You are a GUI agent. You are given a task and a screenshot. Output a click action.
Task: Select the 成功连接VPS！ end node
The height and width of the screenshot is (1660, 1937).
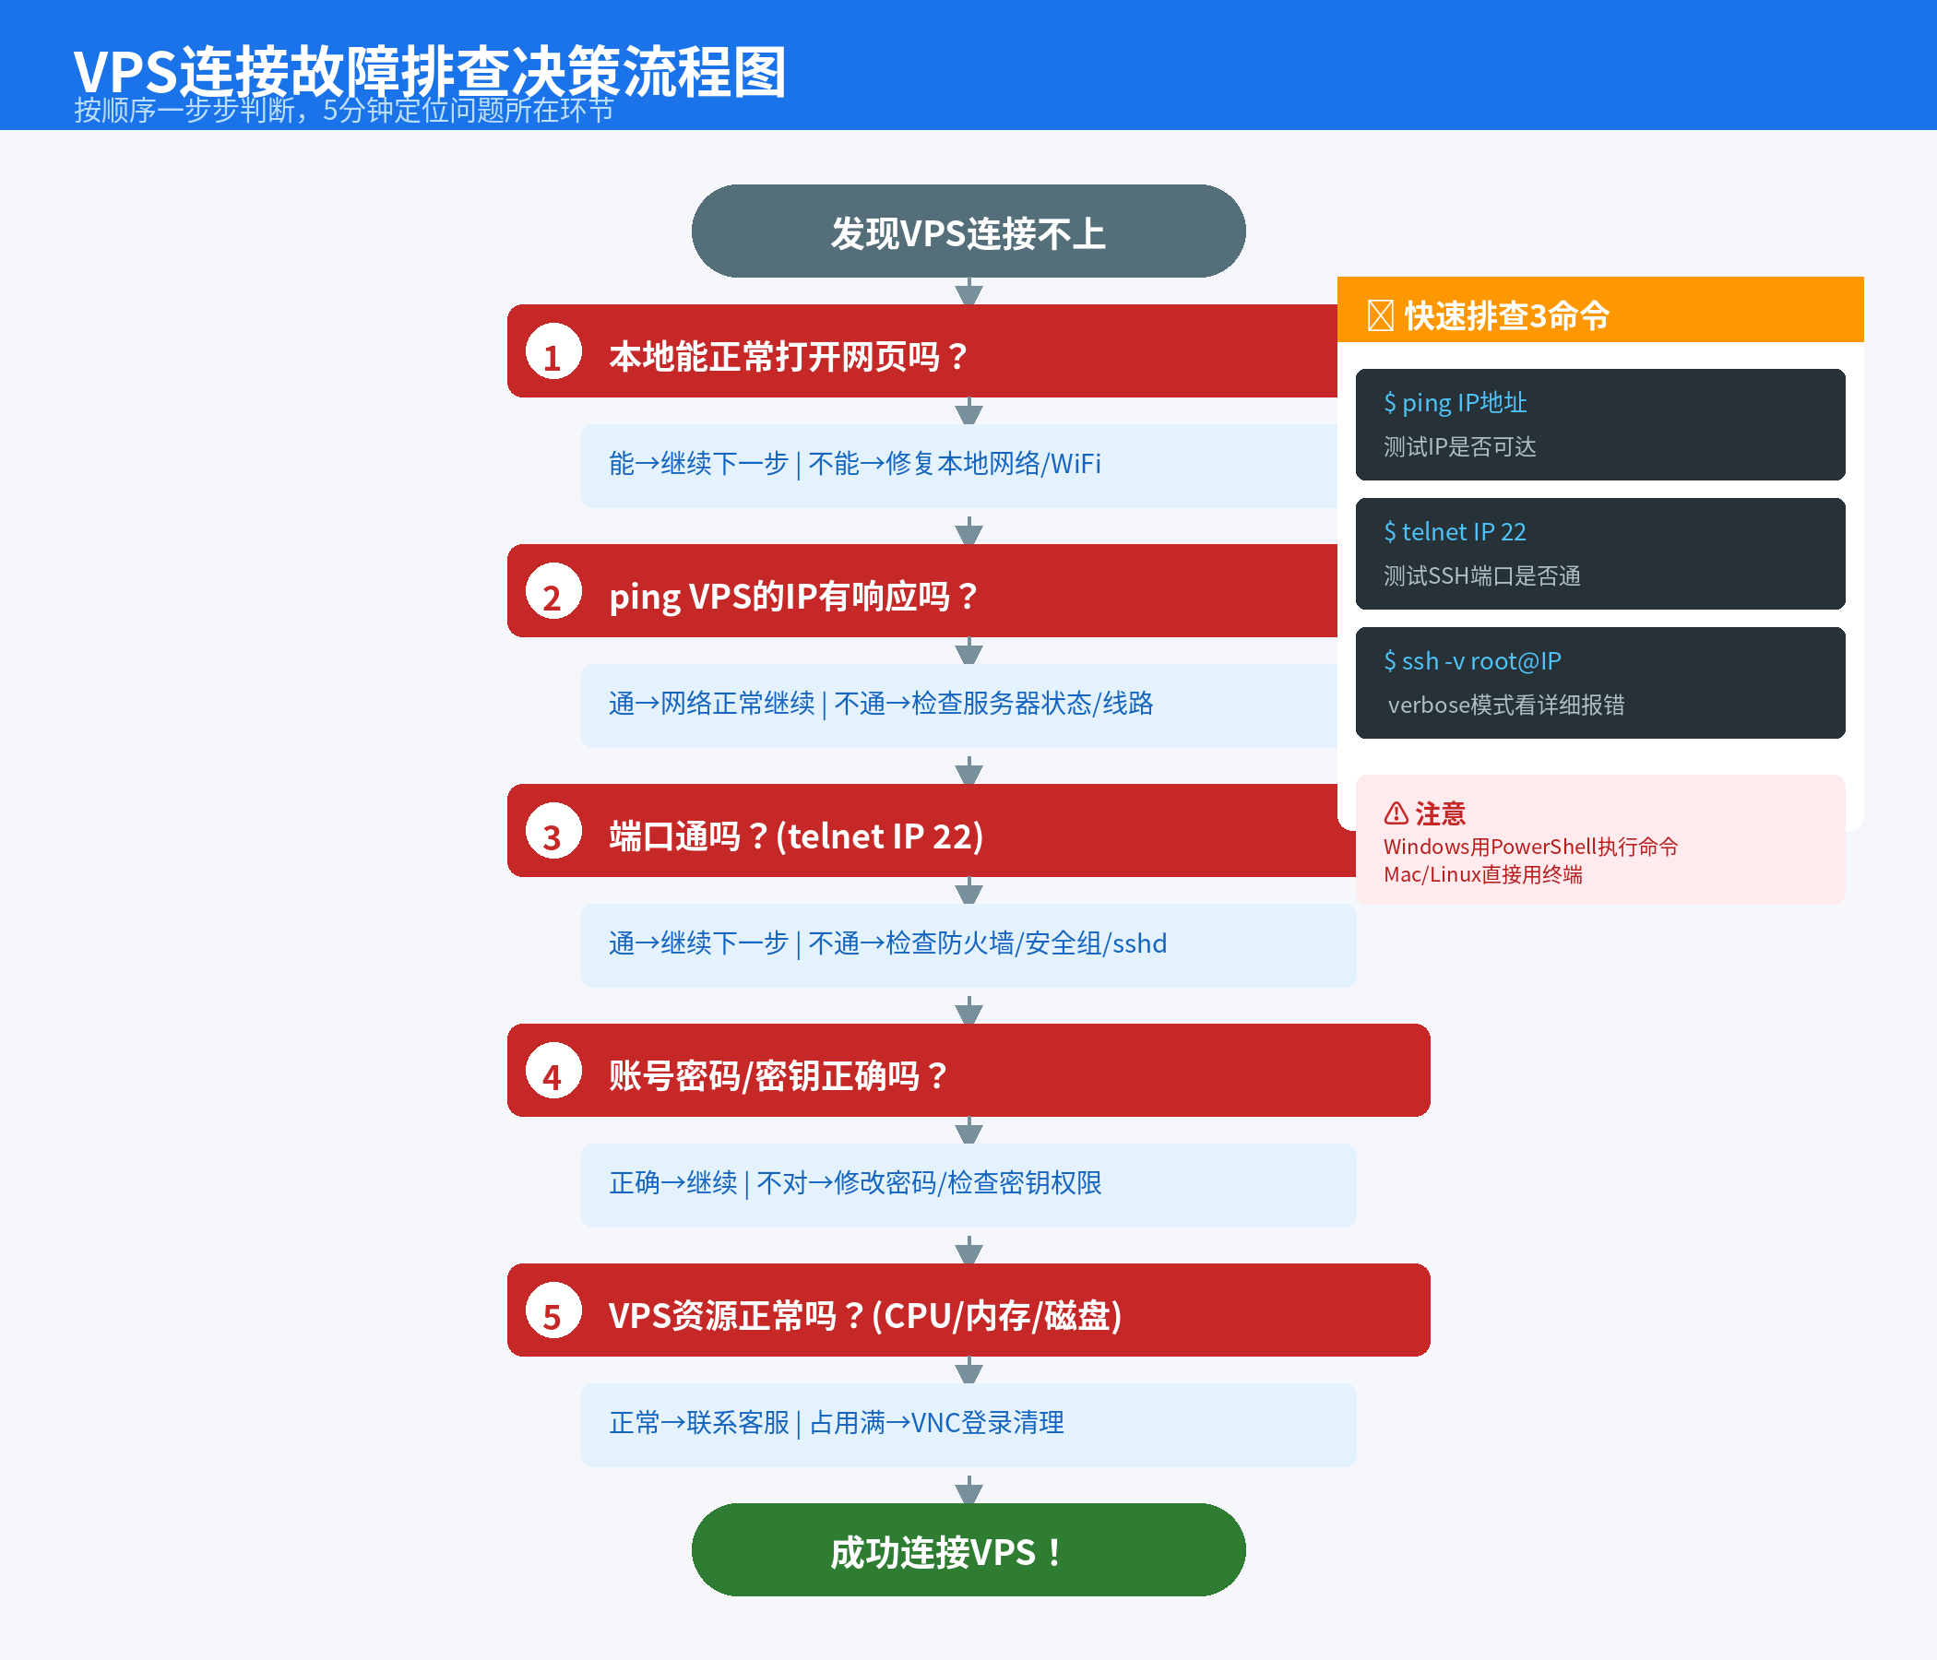point(968,1549)
